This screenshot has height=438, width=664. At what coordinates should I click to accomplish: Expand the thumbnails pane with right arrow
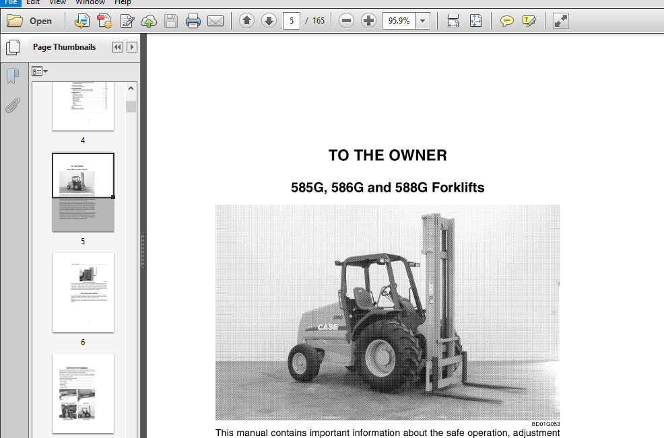132,47
